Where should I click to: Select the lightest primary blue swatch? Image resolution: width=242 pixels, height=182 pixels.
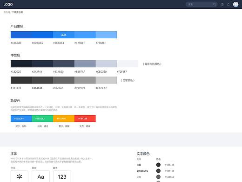point(106,35)
